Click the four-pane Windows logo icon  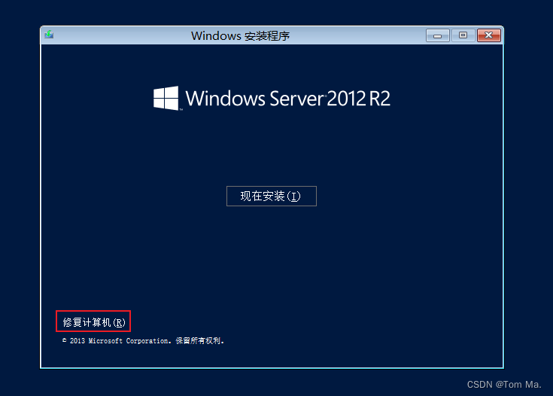click(166, 98)
